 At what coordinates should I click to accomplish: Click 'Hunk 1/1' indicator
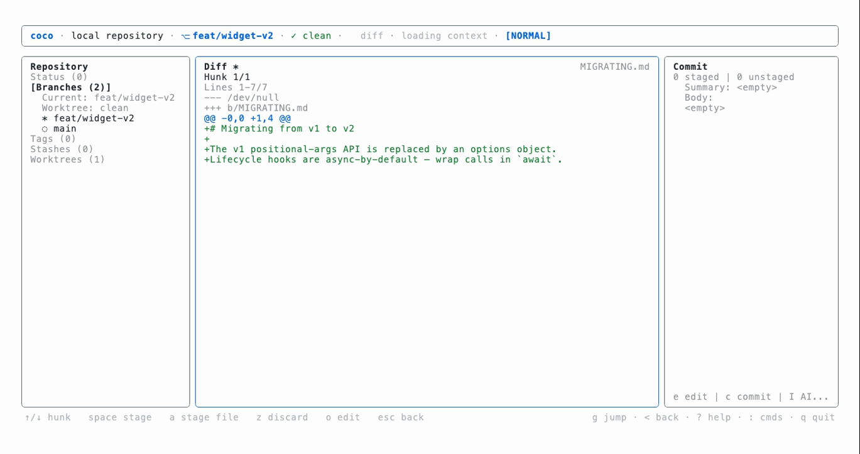(x=227, y=77)
